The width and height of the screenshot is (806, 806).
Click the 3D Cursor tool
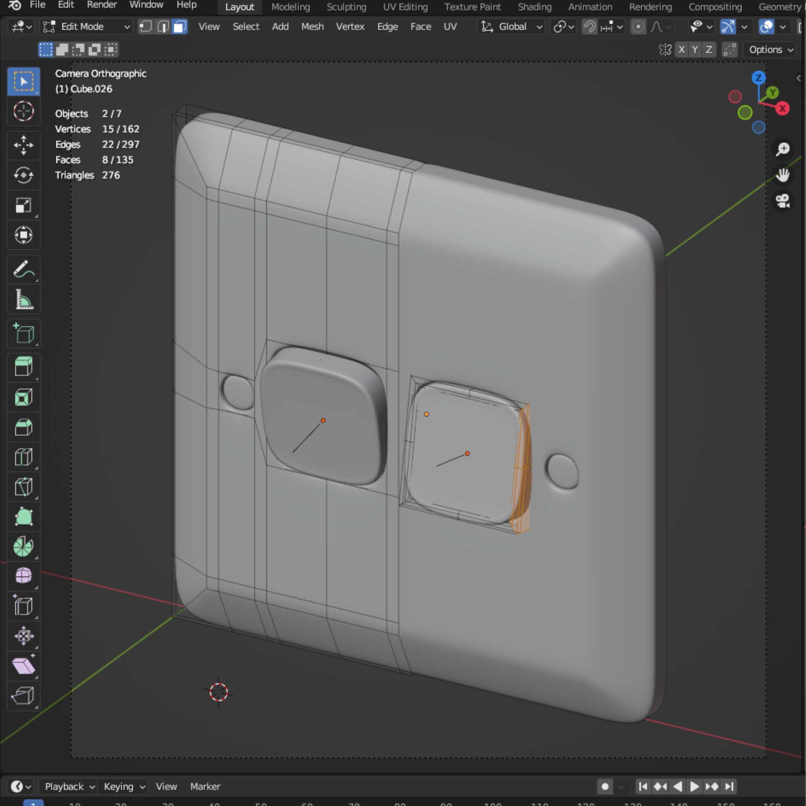[24, 111]
